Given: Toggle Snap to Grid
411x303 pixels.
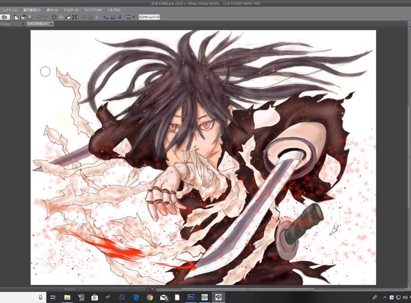Looking at the screenshot, I should click(119, 18).
